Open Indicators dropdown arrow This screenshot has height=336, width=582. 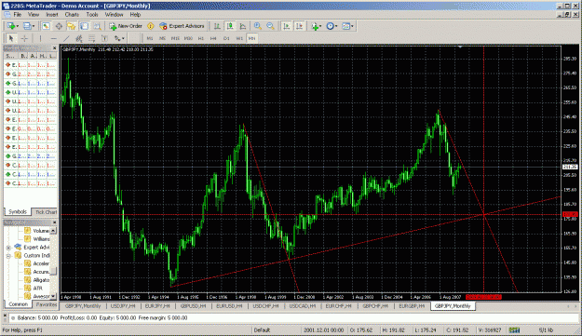click(x=321, y=26)
